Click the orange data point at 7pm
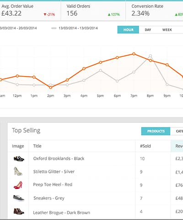Image resolution: width=183 pixels, height=220 pixels. (x=134, y=54)
